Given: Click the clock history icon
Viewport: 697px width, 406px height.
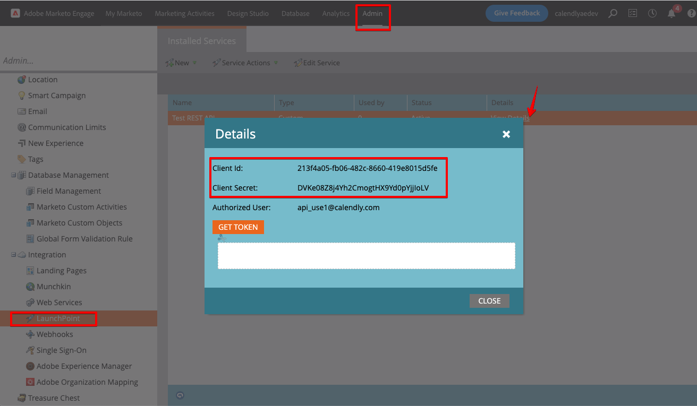Looking at the screenshot, I should tap(652, 13).
